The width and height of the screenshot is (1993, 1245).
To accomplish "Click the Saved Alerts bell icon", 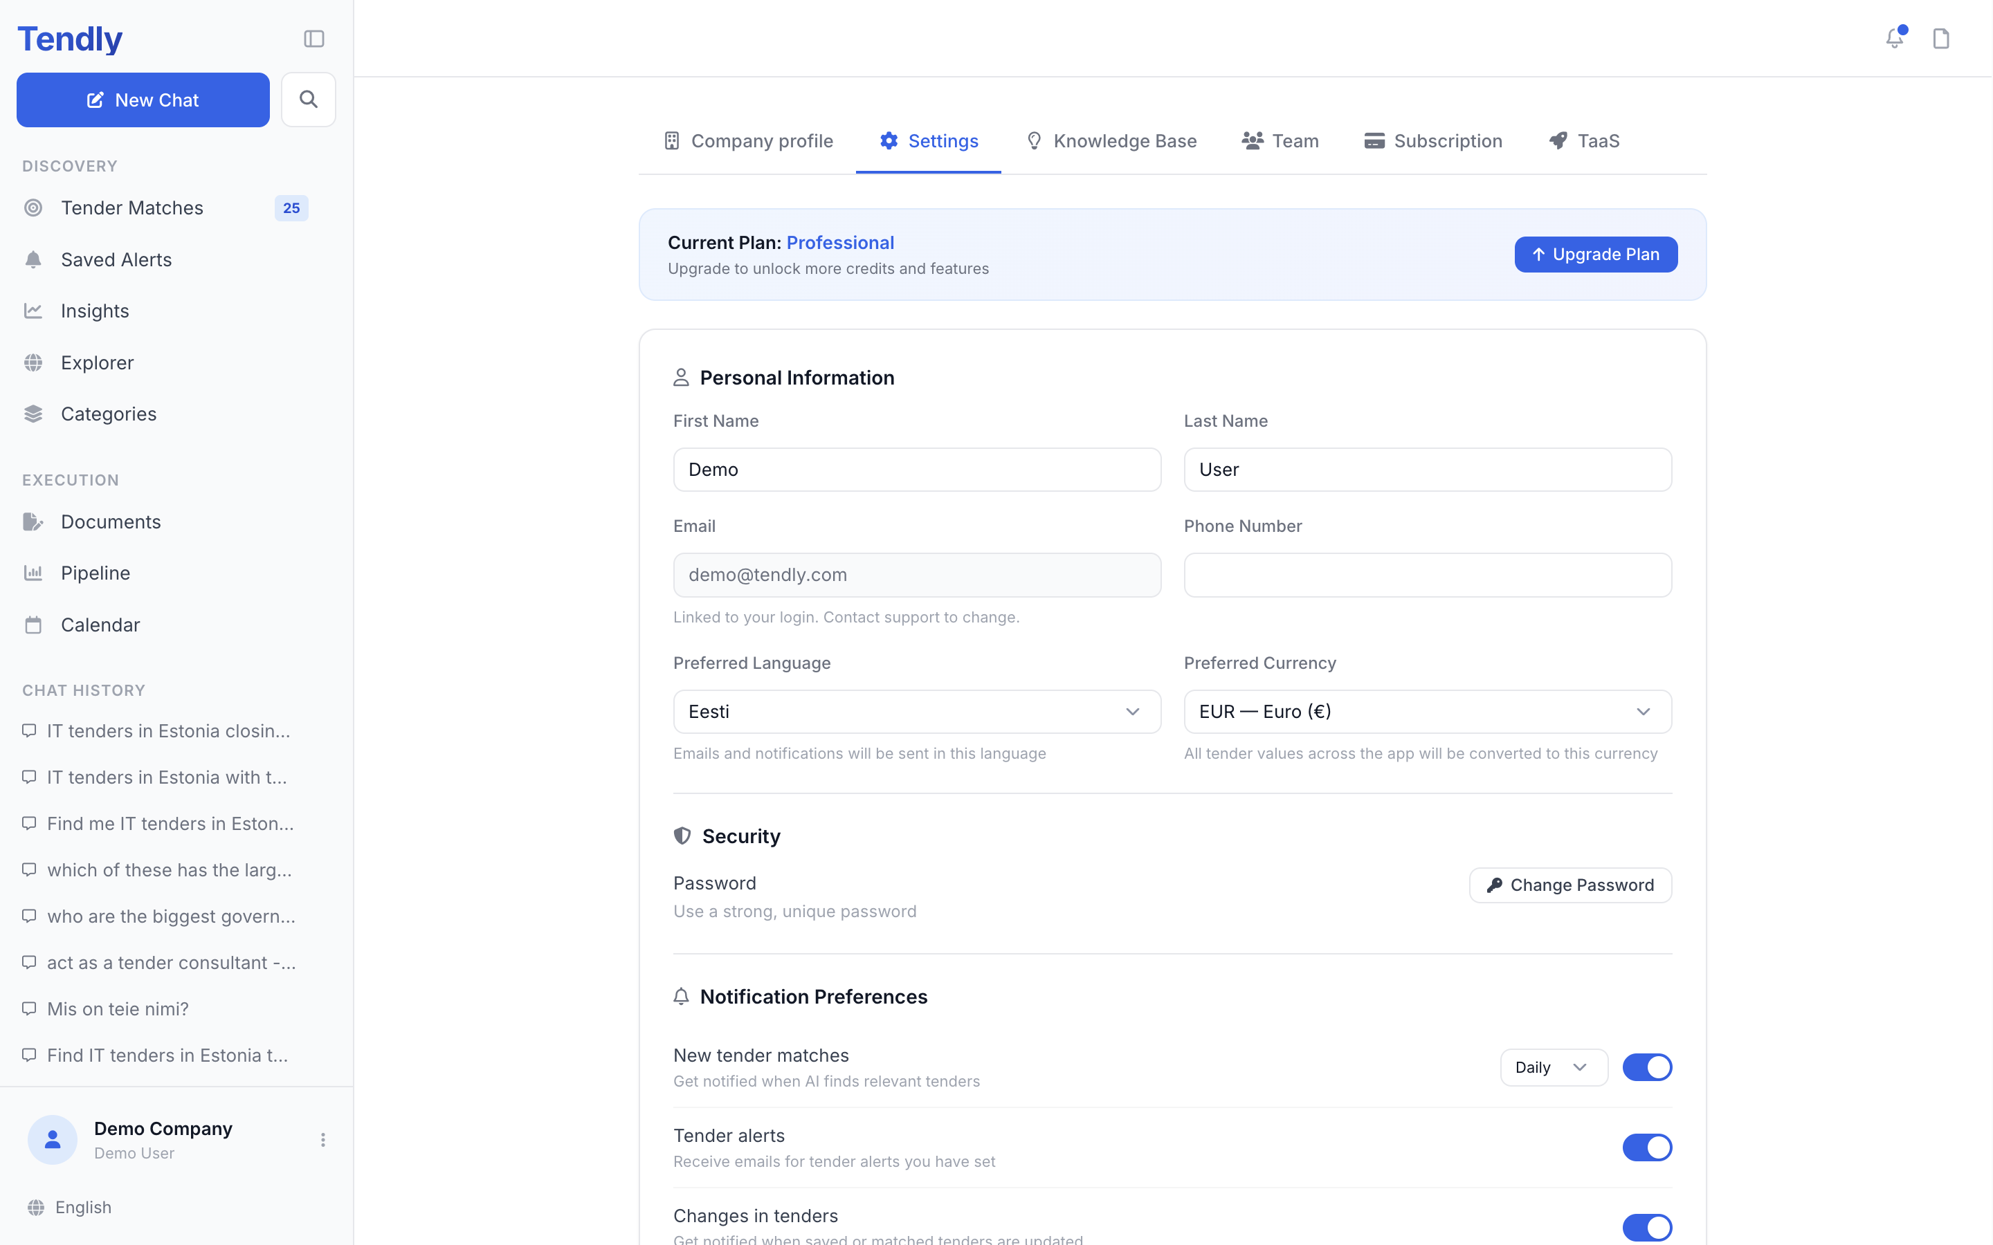I will pos(33,260).
